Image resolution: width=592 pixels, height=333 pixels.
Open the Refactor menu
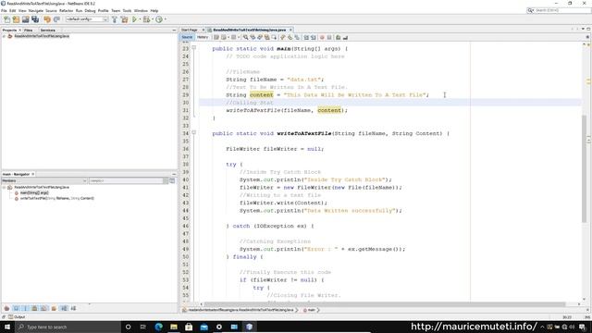click(x=66, y=10)
